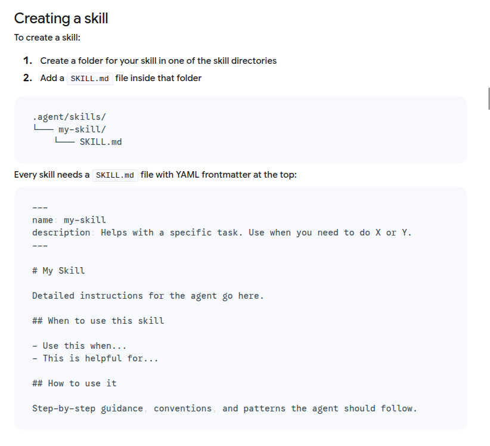The width and height of the screenshot is (490, 446).
Task: Select step 1 about creating a folder
Action: point(158,61)
